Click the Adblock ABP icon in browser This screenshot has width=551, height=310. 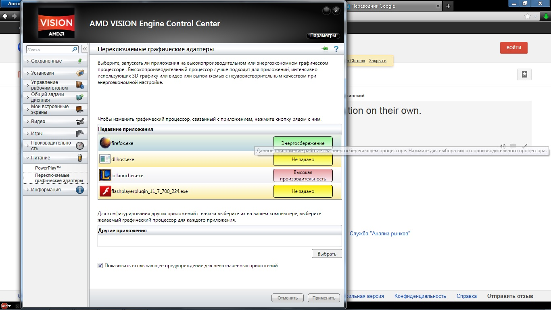click(x=4, y=306)
